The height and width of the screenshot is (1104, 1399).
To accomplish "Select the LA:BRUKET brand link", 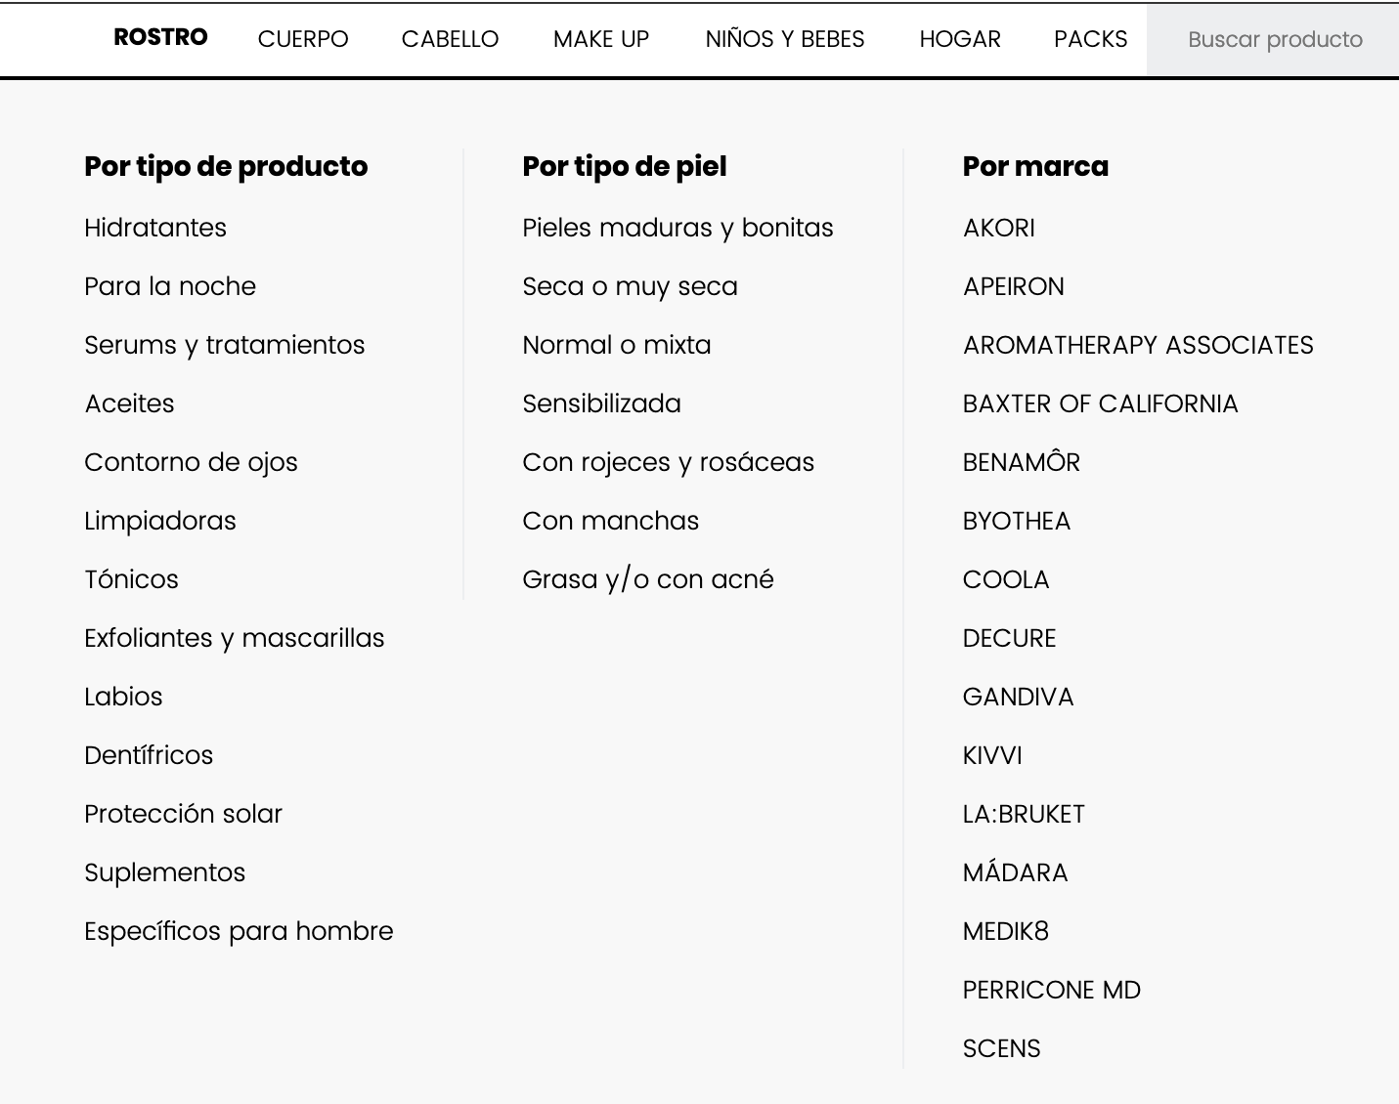I will [1024, 814].
